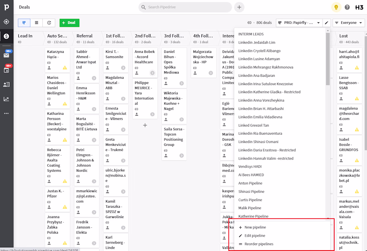Click the pipeline list scrollbar
367x251 pixels.
point(328,59)
